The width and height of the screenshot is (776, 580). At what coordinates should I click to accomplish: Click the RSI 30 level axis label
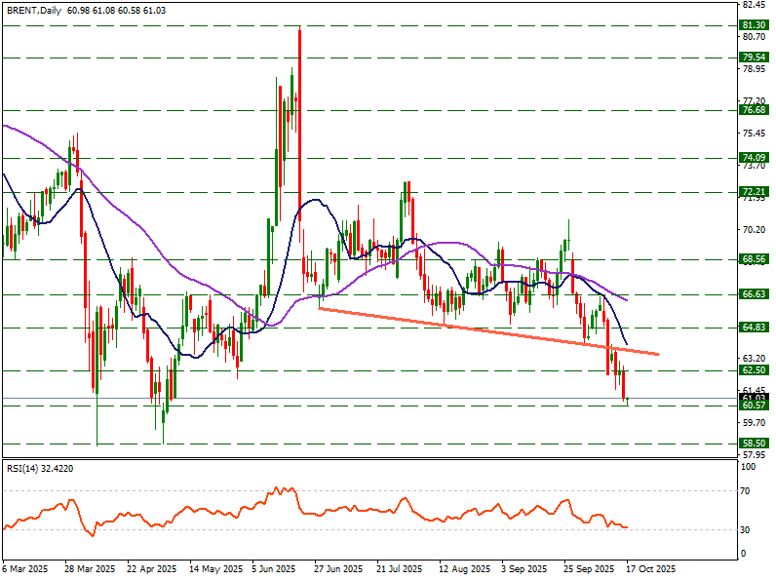click(747, 529)
